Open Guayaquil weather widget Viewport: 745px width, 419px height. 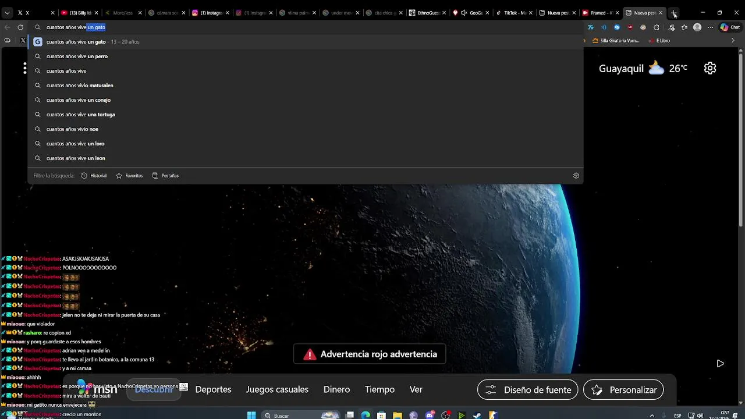click(x=643, y=68)
